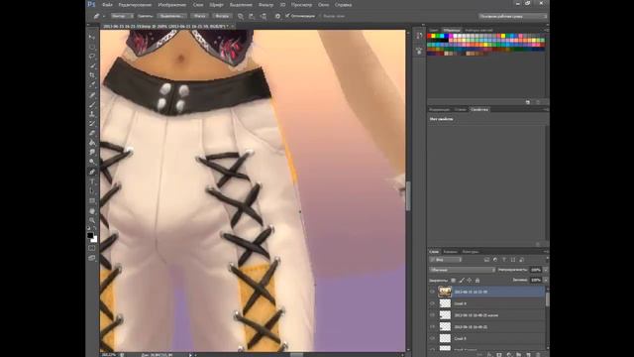This screenshot has height=357, width=634.
Task: Select the Brush tool
Action: pos(92,104)
